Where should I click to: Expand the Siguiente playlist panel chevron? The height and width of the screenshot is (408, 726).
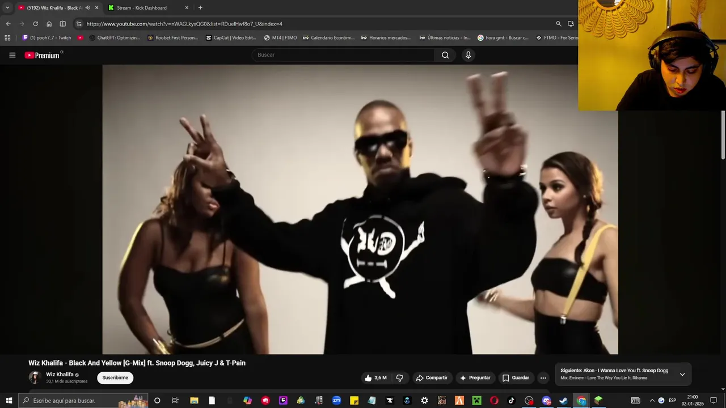tap(682, 374)
